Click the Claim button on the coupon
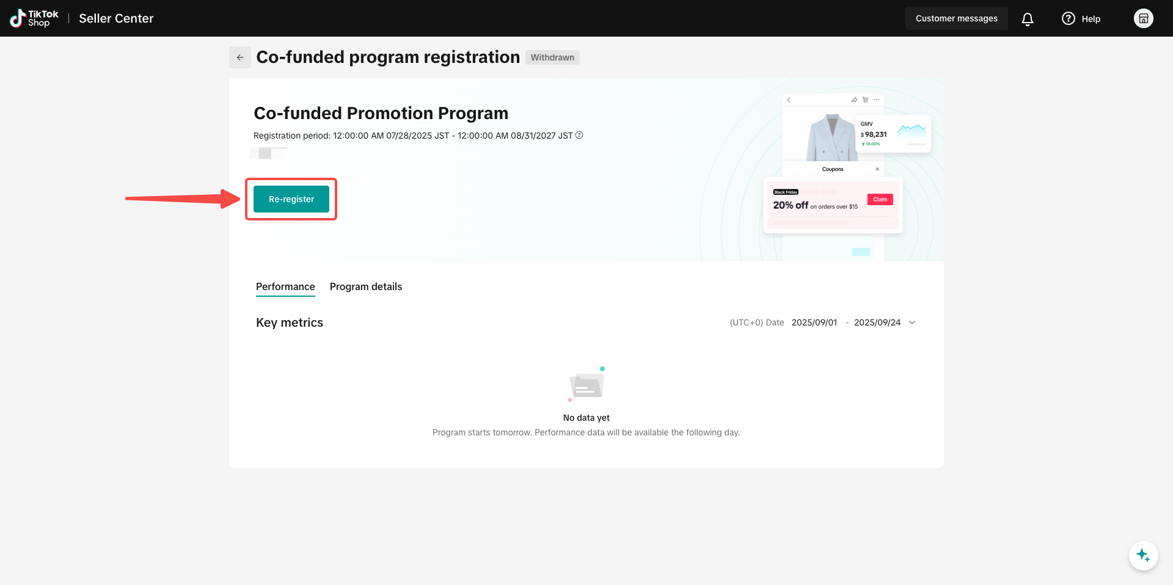 click(x=880, y=200)
